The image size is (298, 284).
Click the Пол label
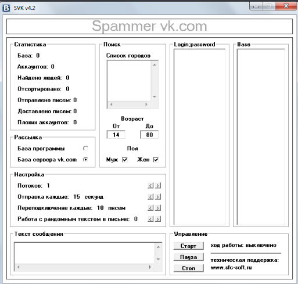point(132,149)
